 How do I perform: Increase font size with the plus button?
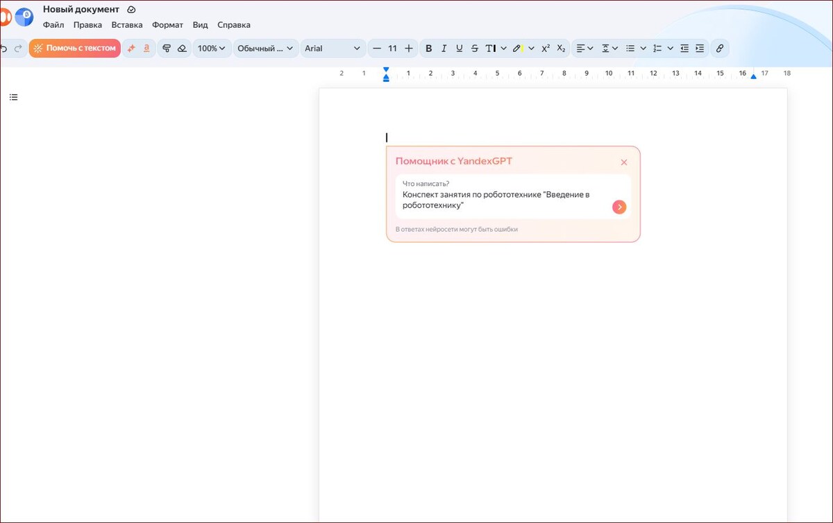[x=408, y=49]
